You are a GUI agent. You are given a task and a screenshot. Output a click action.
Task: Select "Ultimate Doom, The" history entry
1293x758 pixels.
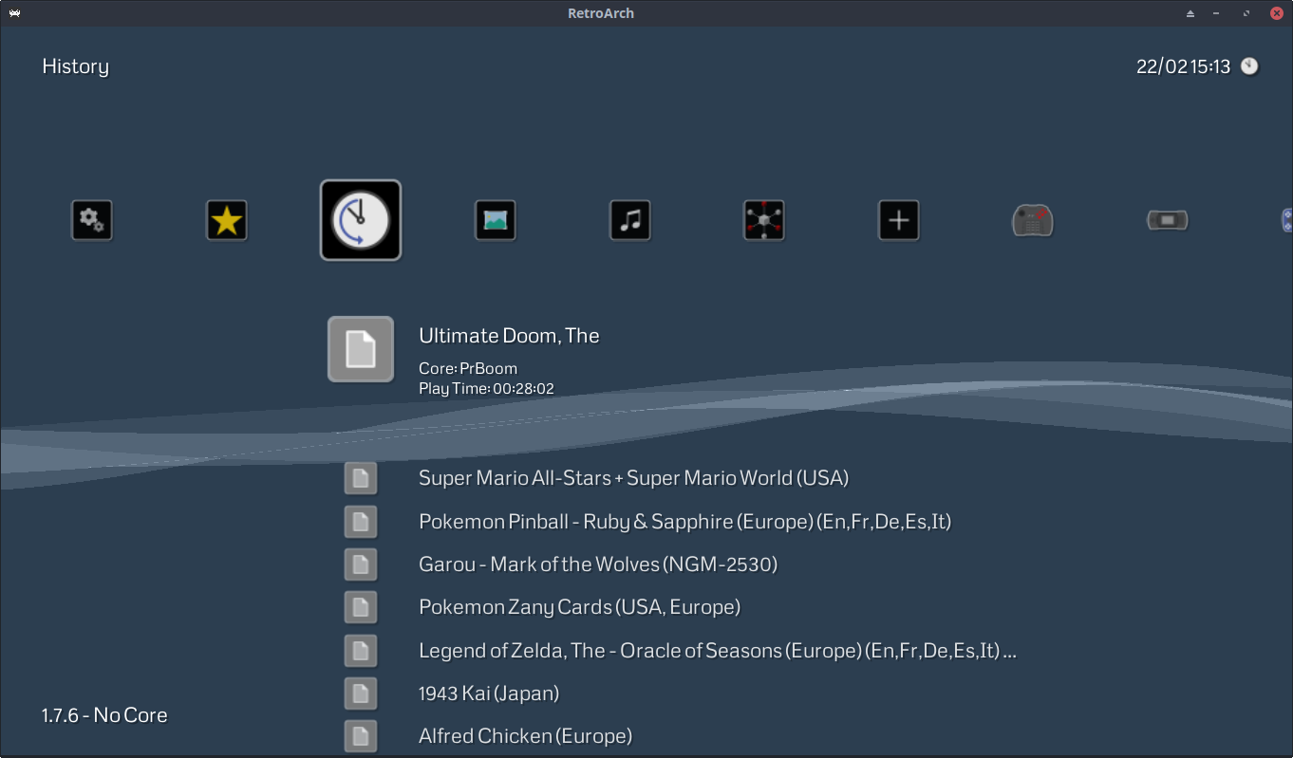tap(509, 336)
